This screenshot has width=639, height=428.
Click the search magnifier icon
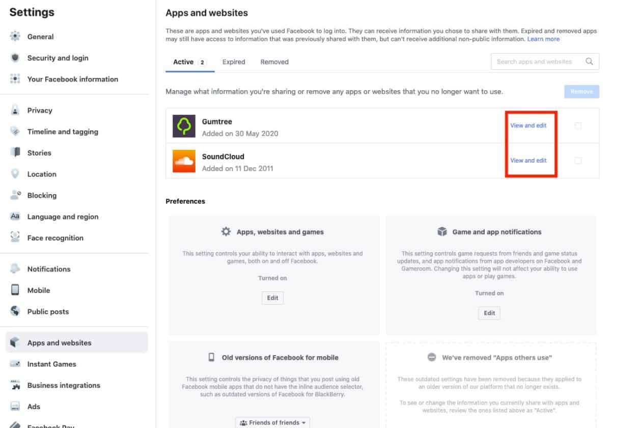tap(589, 62)
